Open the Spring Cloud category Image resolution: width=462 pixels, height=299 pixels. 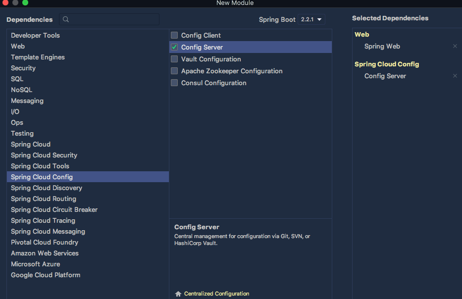pos(88,145)
